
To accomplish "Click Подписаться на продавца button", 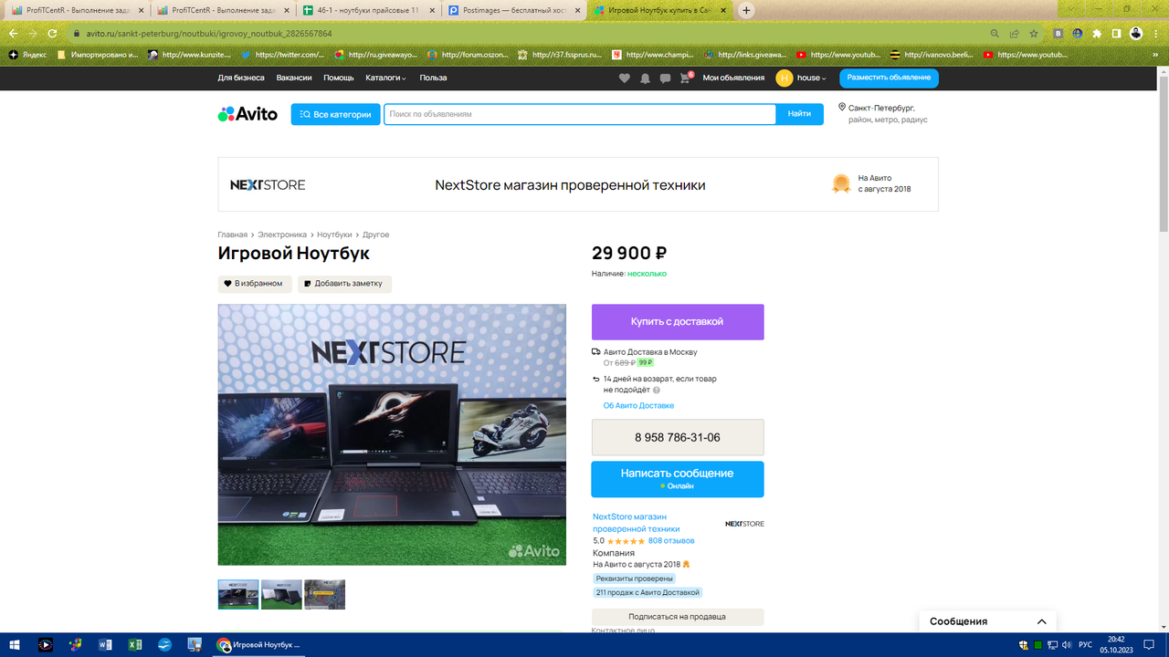I will pos(678,617).
